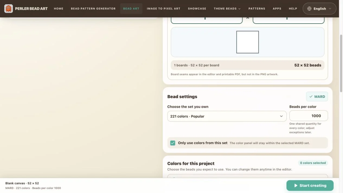Image resolution: width=343 pixels, height=193 pixels.
Task: Click the play icon on Start creating
Action: pos(296,186)
